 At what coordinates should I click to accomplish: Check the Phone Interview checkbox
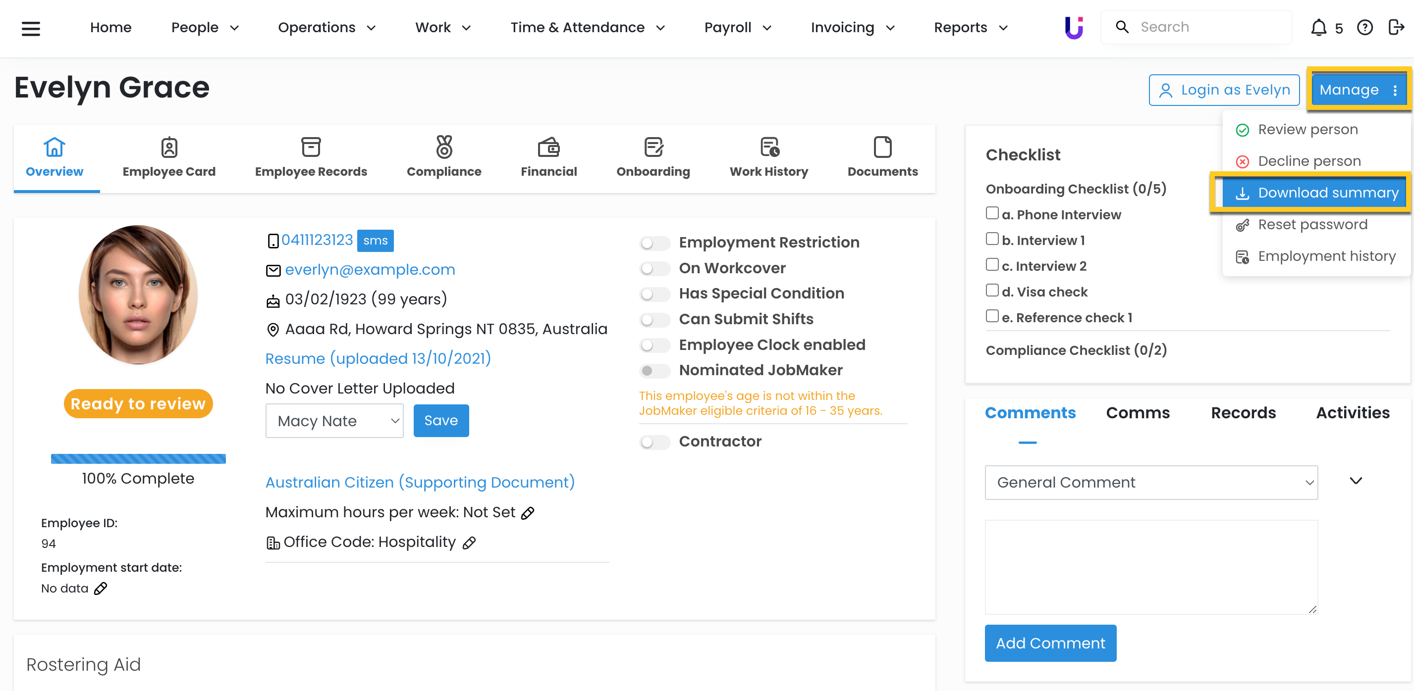click(x=992, y=213)
